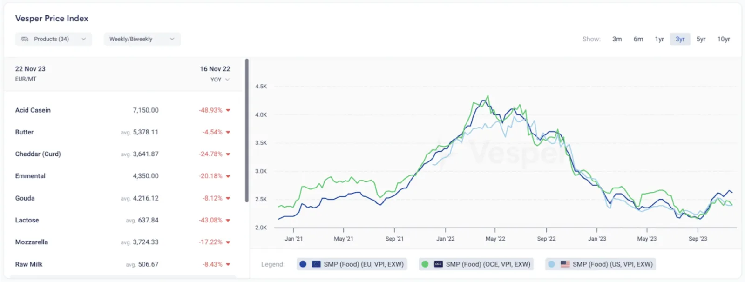745x282 pixels.
Task: Click the EU flag icon in legend
Action: click(316, 264)
